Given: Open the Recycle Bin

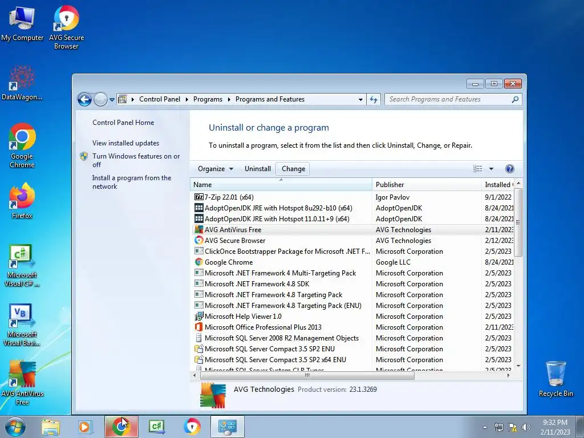Looking at the screenshot, I should tap(555, 379).
